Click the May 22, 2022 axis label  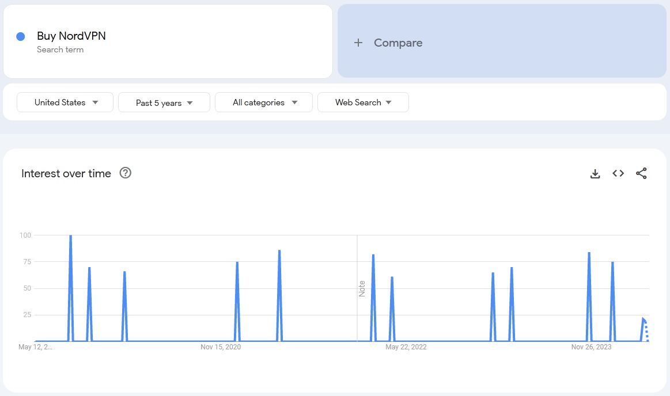pos(406,347)
